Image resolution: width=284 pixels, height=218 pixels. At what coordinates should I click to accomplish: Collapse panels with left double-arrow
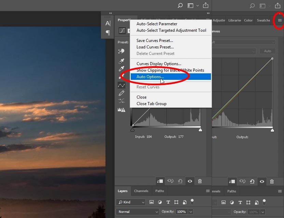point(111,13)
